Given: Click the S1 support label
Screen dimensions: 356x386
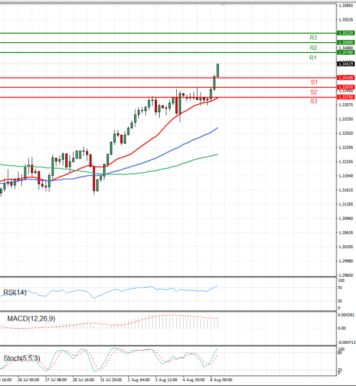Looking at the screenshot, I should [x=314, y=82].
